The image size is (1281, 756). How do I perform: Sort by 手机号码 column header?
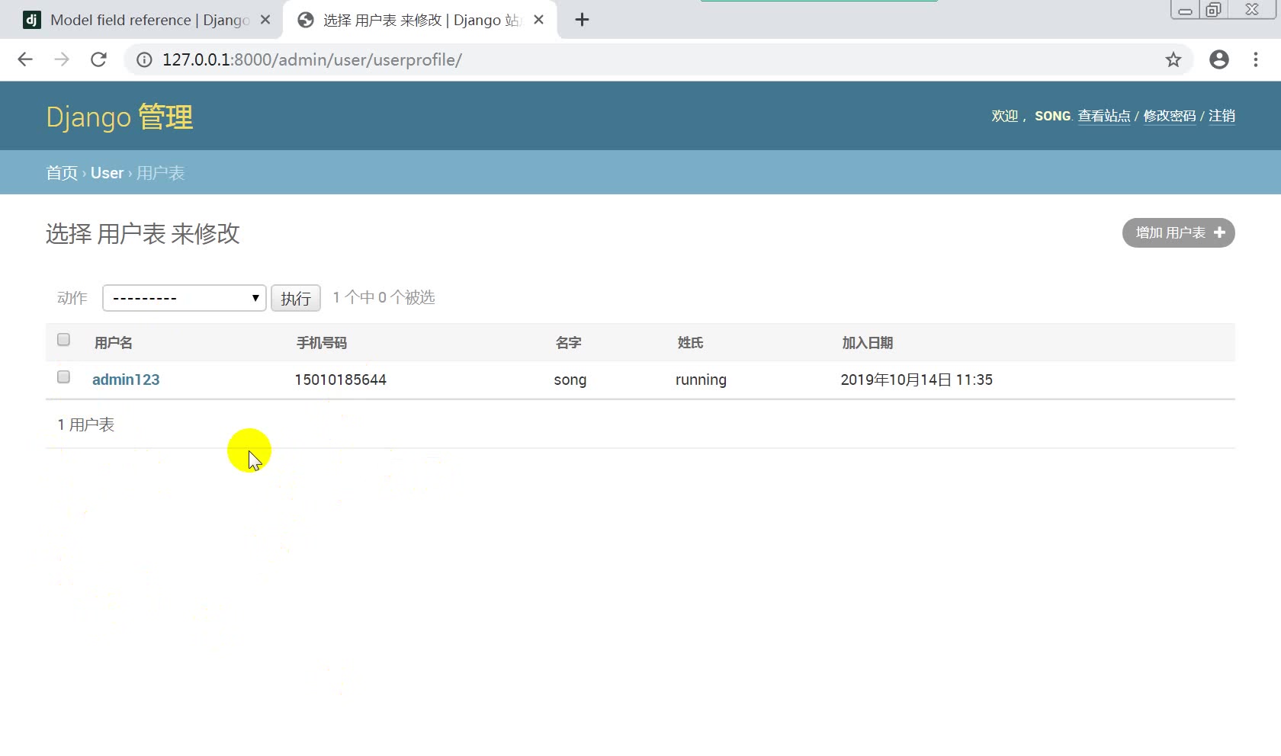[x=322, y=343]
